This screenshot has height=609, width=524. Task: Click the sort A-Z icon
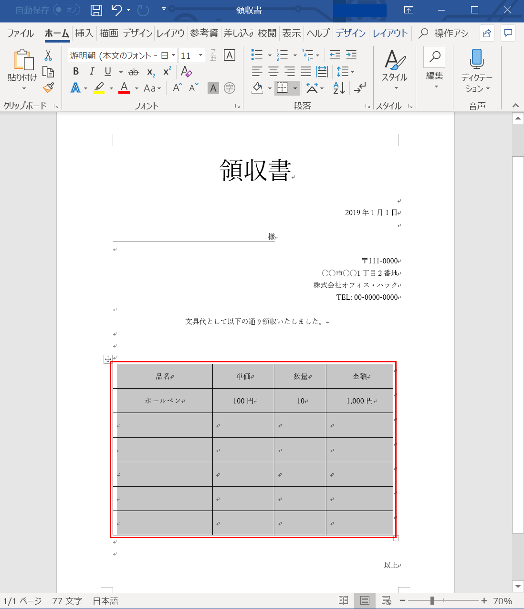coord(339,88)
